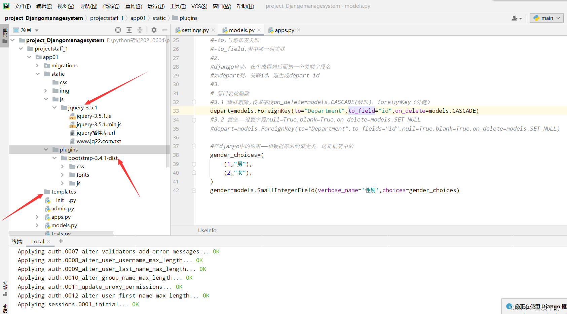Collapse the projectstaff_1 folder
The height and width of the screenshot is (314, 567).
21,49
